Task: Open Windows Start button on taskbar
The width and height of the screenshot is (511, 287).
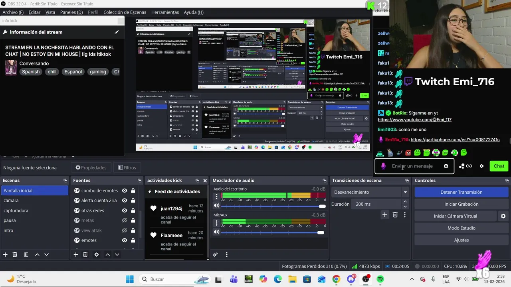Action: pyautogui.click(x=130, y=279)
